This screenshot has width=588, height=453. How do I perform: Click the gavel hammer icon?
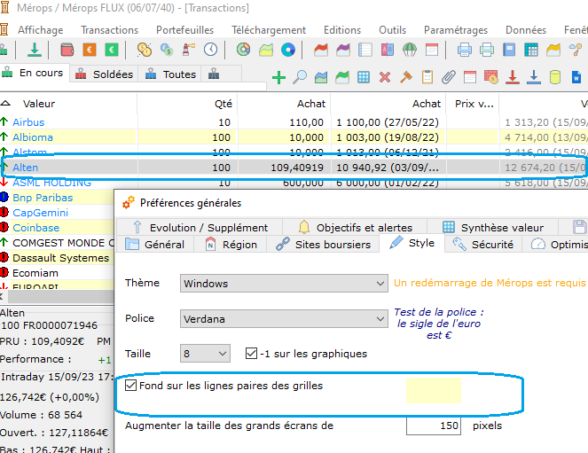(x=406, y=77)
